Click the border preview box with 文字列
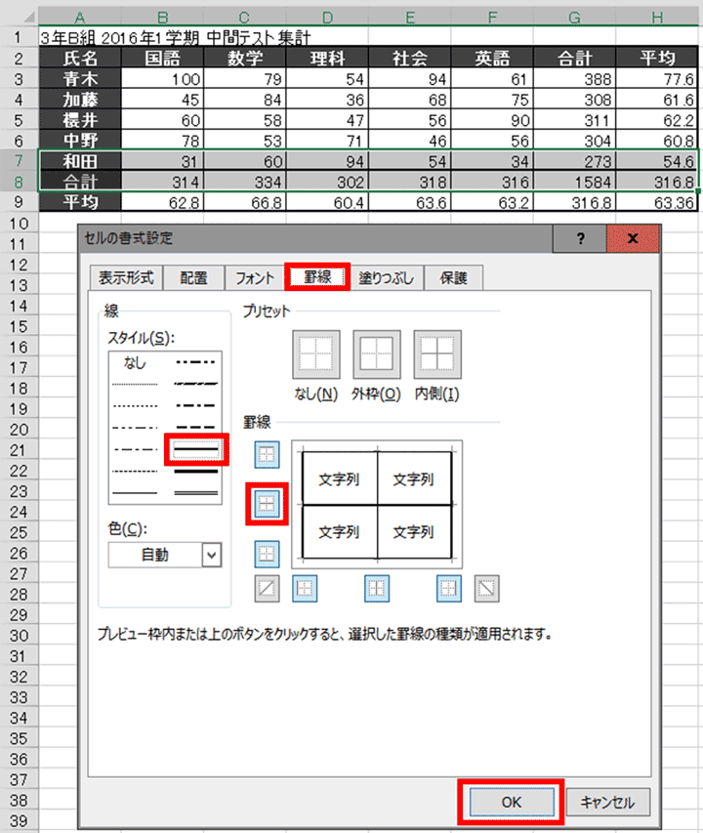703x833 pixels. click(x=377, y=505)
